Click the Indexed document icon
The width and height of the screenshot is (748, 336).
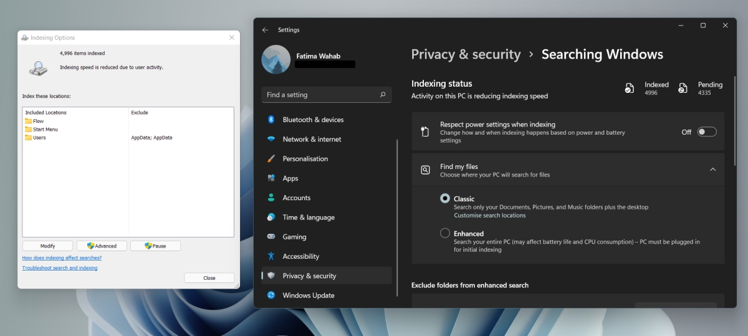pos(629,88)
